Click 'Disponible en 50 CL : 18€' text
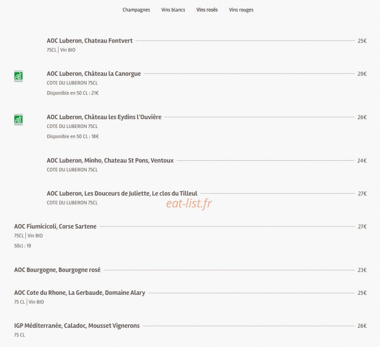 tap(73, 136)
